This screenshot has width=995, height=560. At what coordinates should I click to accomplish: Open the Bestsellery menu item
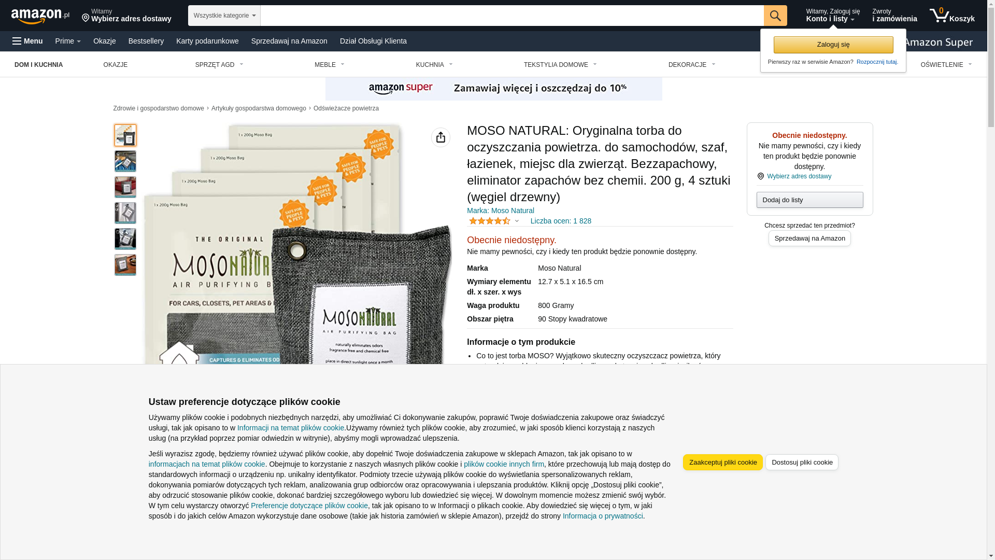(146, 41)
